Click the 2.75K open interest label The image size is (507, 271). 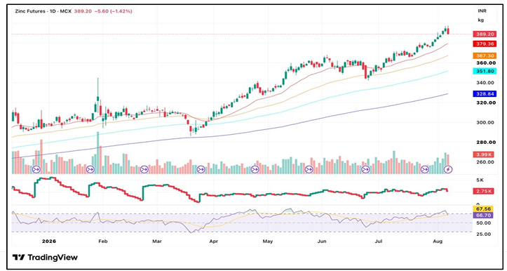[x=482, y=192]
